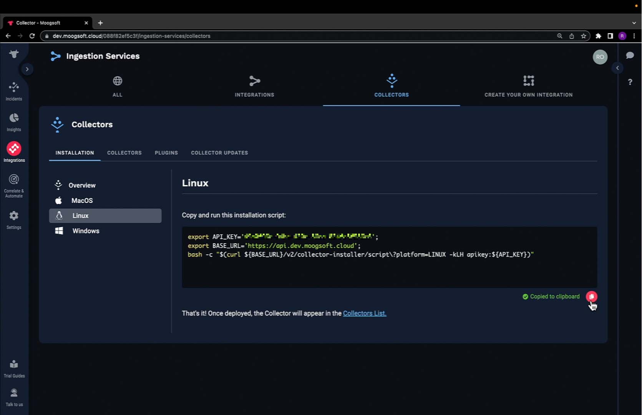The height and width of the screenshot is (415, 642).
Task: Click the 'Copied to clipboard' message
Action: click(x=551, y=297)
